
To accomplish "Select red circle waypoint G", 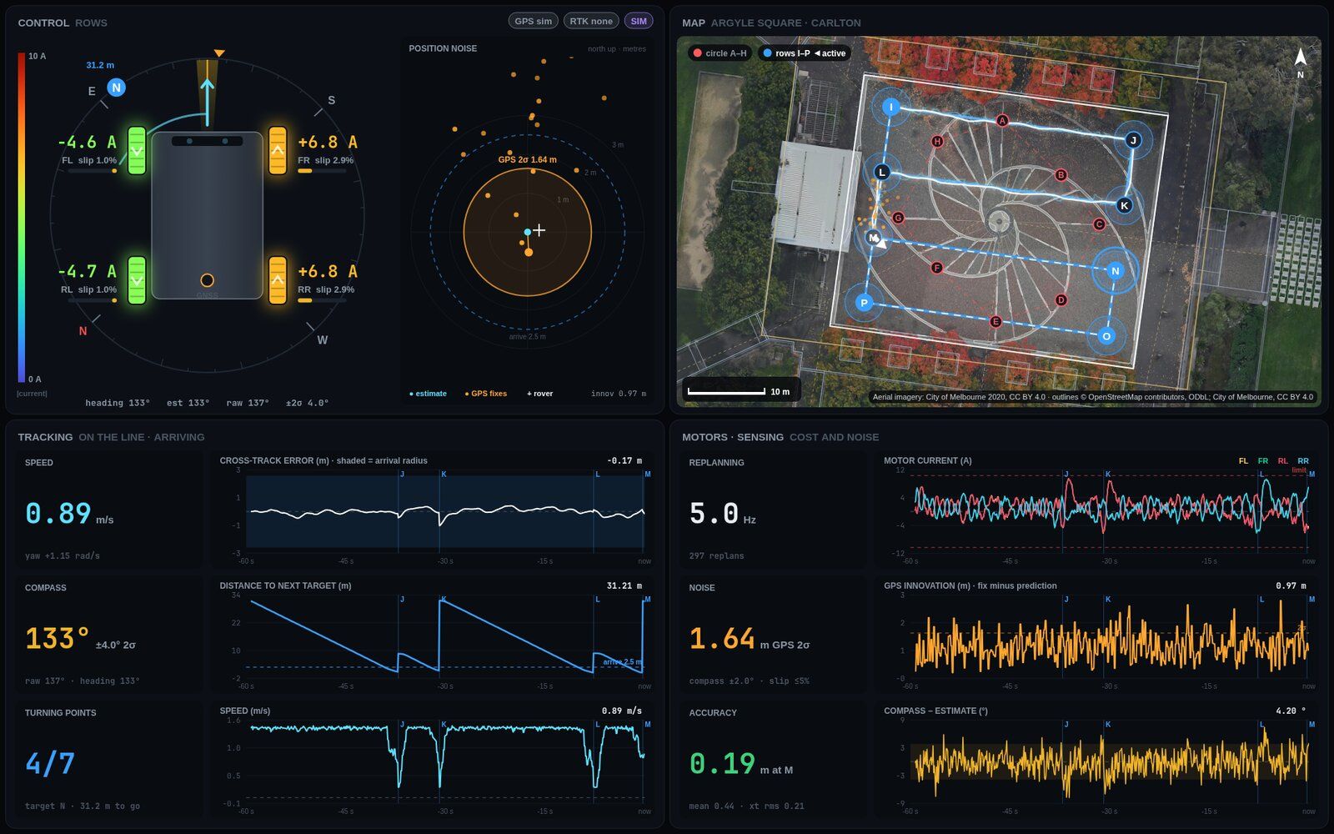I will pyautogui.click(x=899, y=218).
